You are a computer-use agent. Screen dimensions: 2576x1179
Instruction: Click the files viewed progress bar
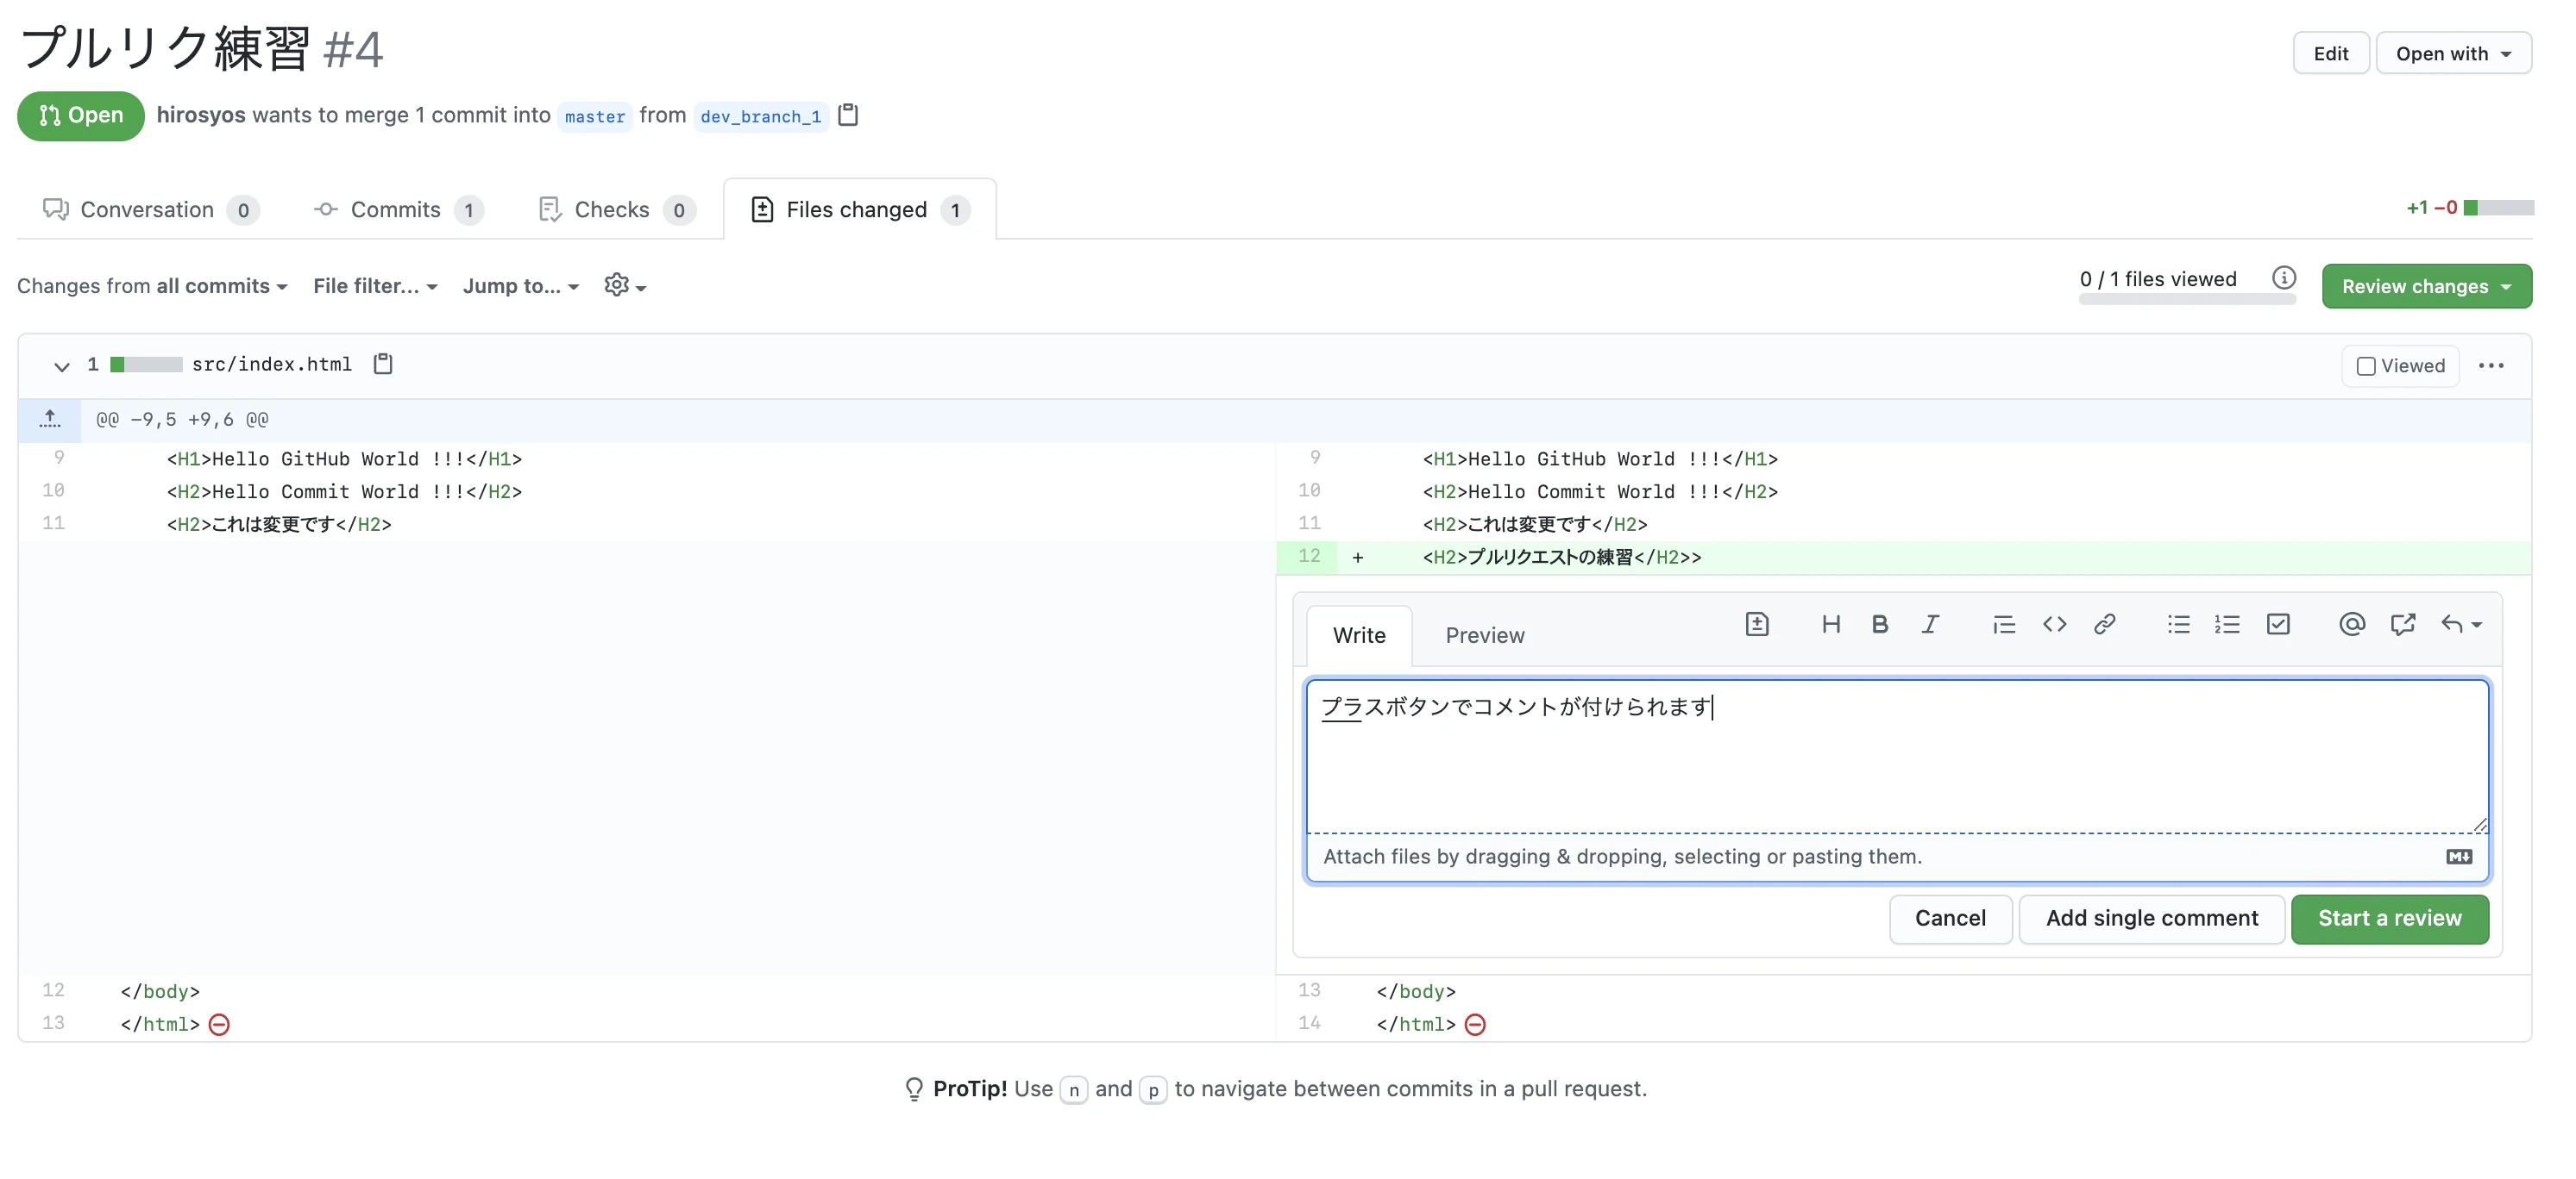2186,299
